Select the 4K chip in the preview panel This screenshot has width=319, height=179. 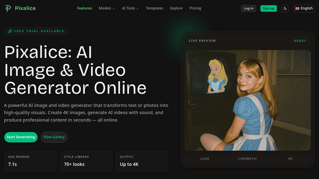(x=290, y=159)
